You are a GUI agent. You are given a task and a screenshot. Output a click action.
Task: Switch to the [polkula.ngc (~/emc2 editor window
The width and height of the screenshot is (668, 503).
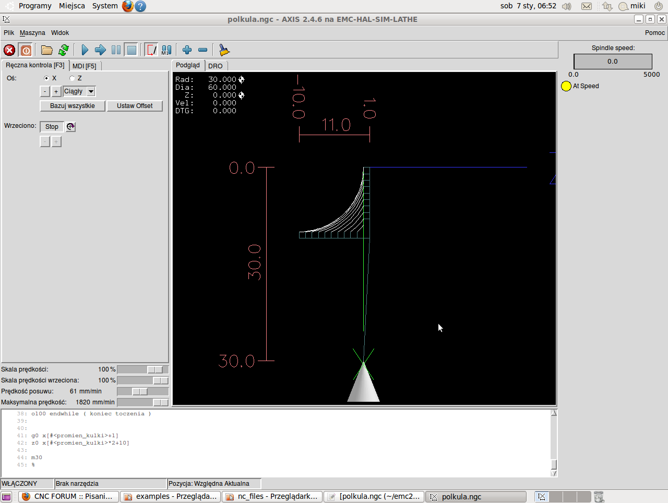pos(374,497)
